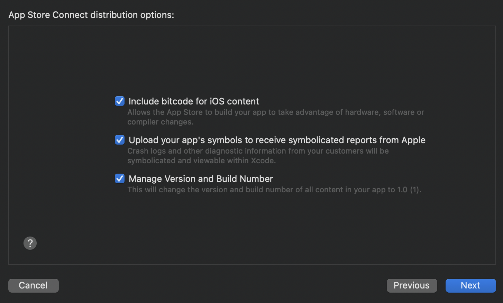Cancel the App Store Connect distribution
Image resolution: width=503 pixels, height=303 pixels.
click(33, 285)
